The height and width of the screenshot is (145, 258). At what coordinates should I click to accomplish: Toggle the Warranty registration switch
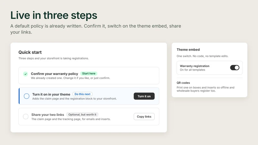[x=235, y=68]
